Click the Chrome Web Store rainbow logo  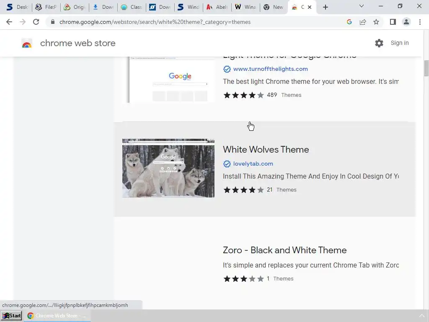click(27, 43)
